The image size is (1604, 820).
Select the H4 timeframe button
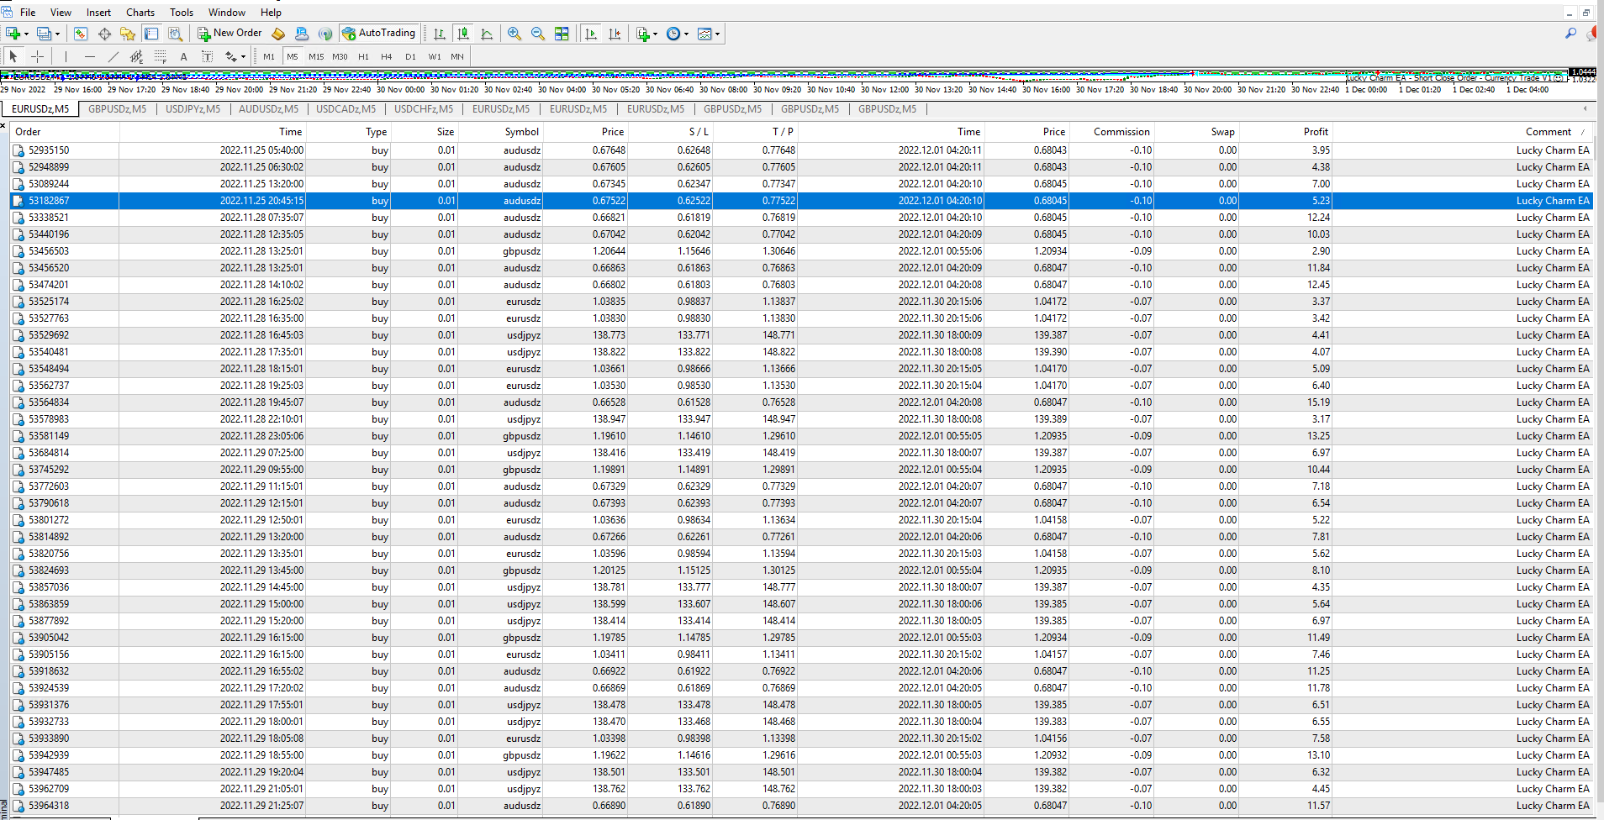point(386,56)
